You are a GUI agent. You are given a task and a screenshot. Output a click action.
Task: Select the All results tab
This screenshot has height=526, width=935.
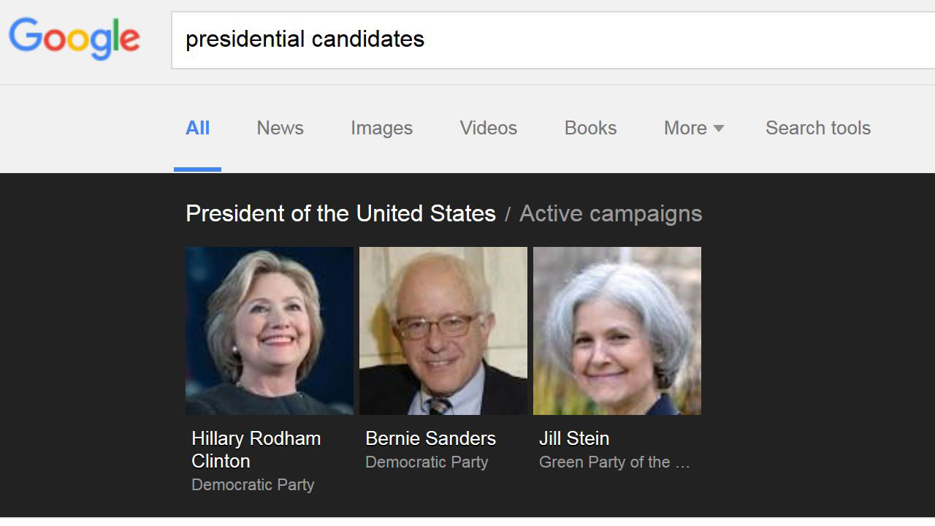coord(197,129)
